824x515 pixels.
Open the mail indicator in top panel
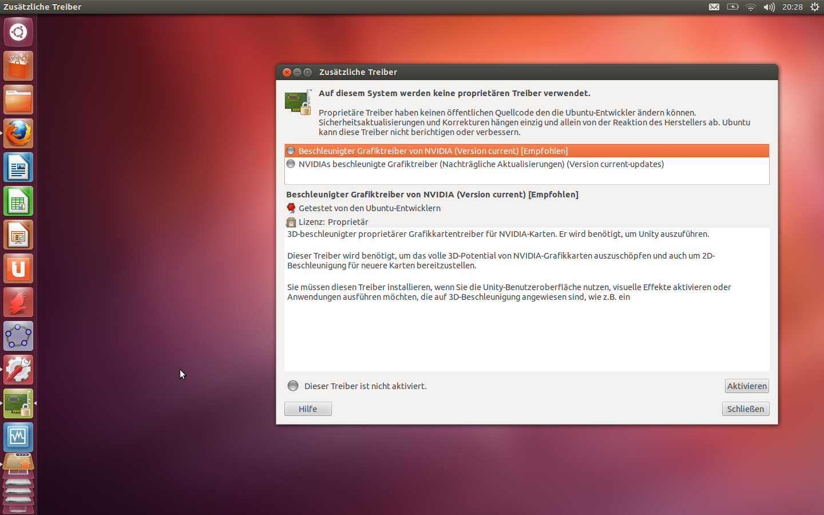coord(714,7)
